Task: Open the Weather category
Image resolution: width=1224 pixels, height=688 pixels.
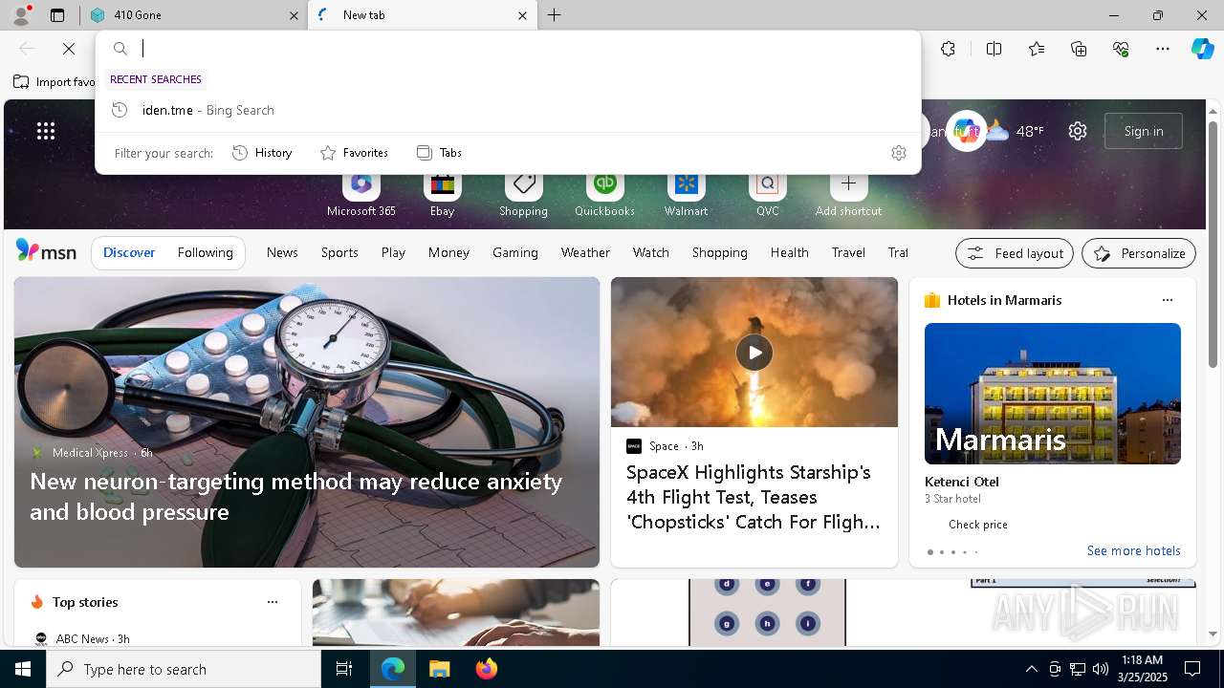Action: tap(585, 253)
